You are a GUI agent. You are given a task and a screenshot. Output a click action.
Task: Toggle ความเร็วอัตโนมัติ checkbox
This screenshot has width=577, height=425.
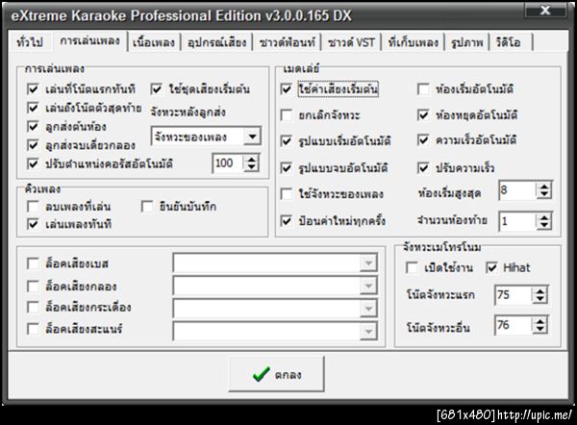(423, 140)
